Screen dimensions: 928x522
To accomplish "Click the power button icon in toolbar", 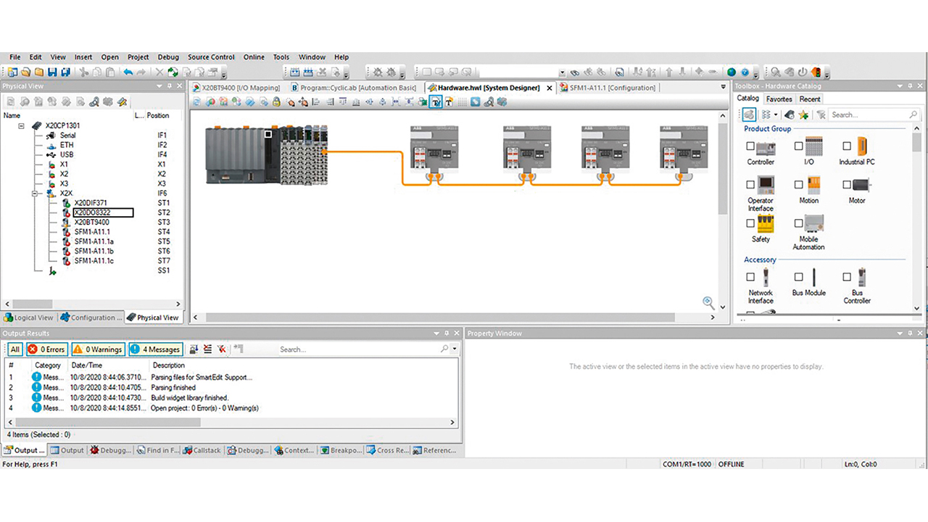I will tap(803, 72).
